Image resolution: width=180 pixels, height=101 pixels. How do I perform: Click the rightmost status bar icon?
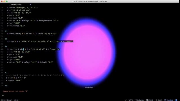pyautogui.click(x=176, y=100)
